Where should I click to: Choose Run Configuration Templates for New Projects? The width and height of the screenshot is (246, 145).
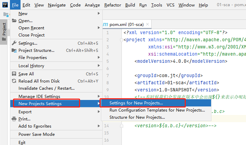click(156, 110)
